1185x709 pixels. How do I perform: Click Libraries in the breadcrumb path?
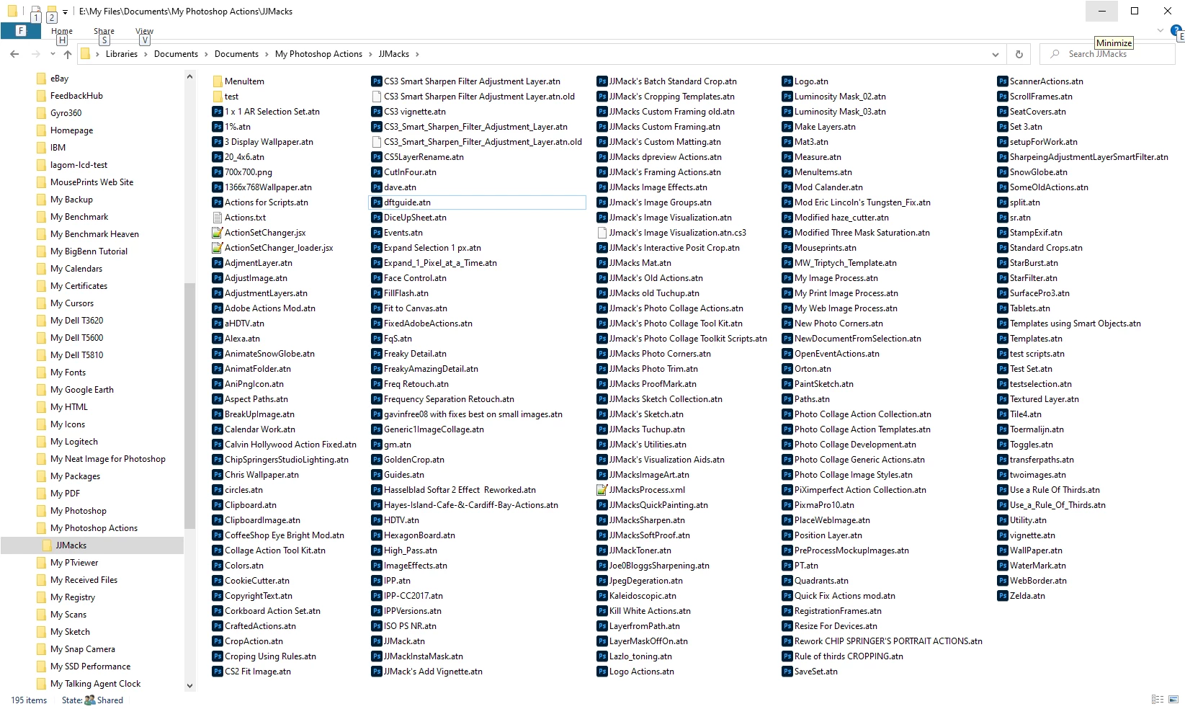[122, 54]
